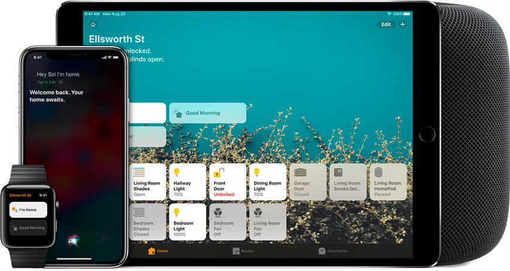The width and height of the screenshot is (510, 271).
Task: Tap the iPhone home indicator bar
Action: point(74,259)
